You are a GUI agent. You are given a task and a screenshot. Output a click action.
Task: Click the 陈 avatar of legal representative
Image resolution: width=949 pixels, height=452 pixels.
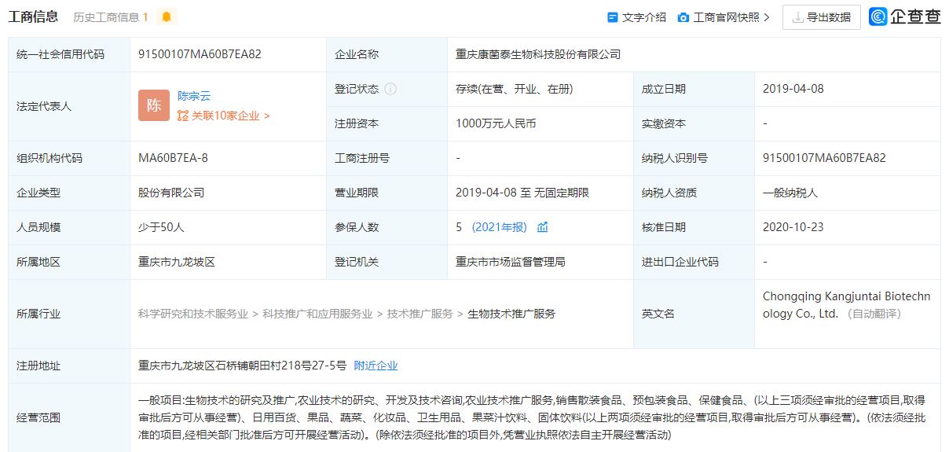click(x=154, y=105)
